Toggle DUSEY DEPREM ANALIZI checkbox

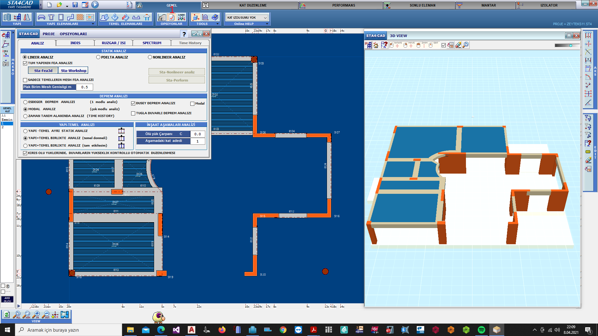pos(132,103)
